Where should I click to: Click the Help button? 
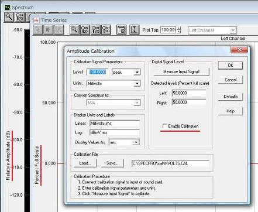click(231, 111)
